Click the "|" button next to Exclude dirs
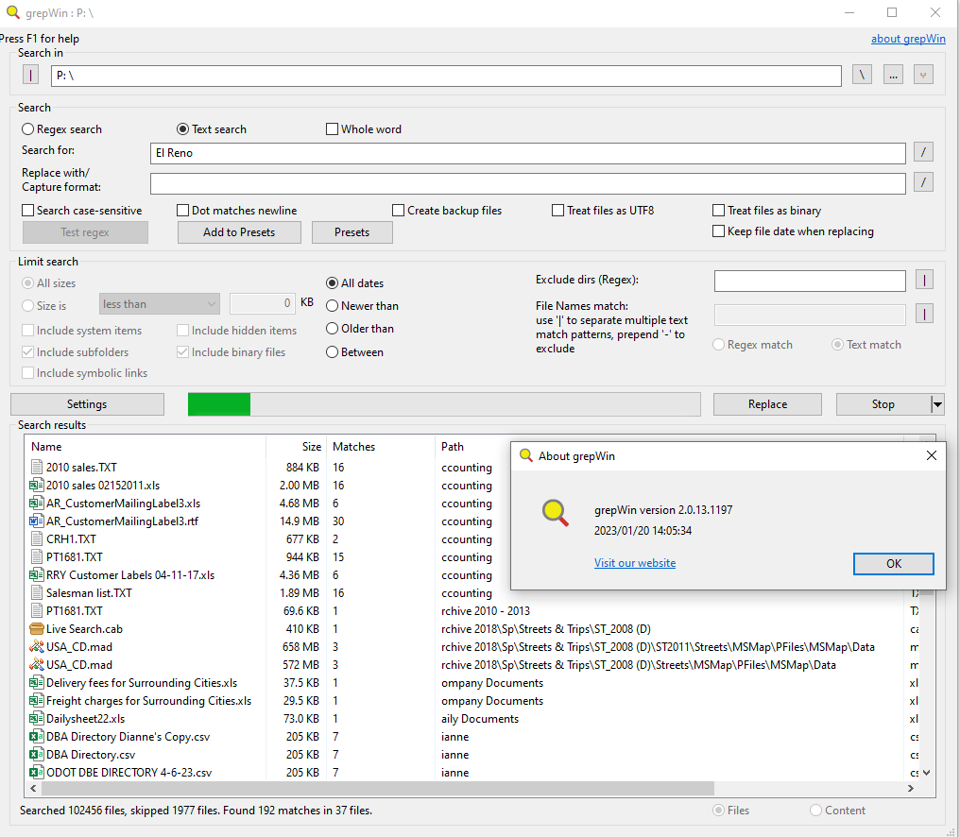The image size is (960, 837). pyautogui.click(x=923, y=281)
